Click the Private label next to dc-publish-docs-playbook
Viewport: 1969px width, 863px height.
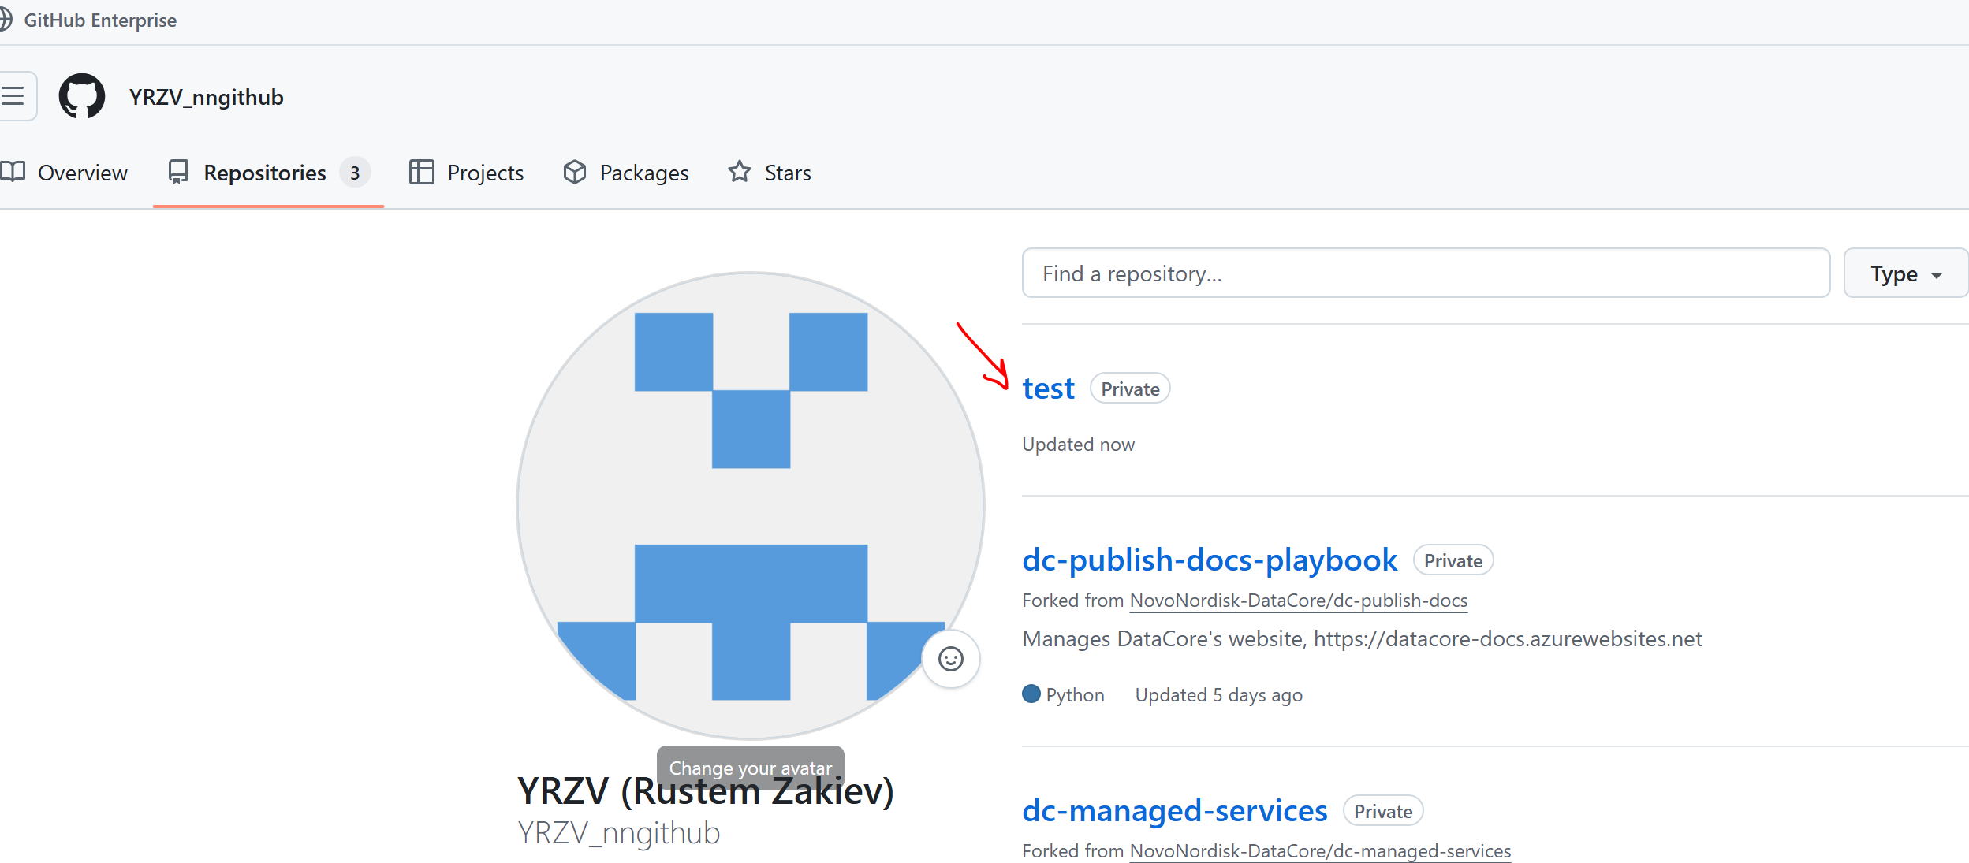pyautogui.click(x=1453, y=560)
